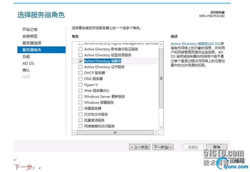Check the 打印和文件服务 checkbox
Image resolution: width=250 pixels, height=172 pixels.
coord(80,114)
